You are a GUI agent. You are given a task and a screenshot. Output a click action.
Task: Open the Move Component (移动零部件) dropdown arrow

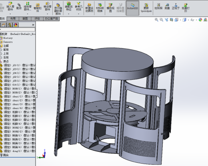47,14
